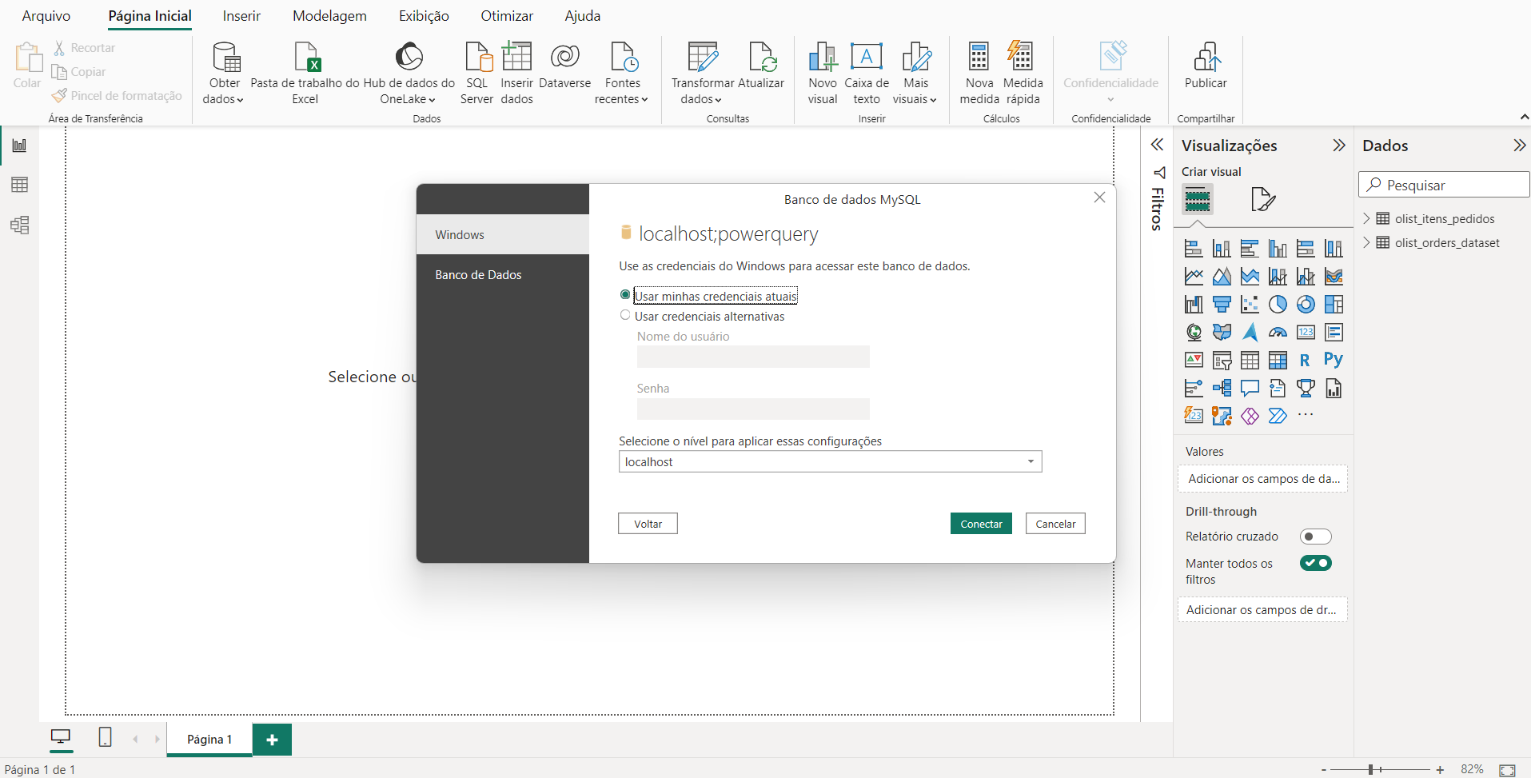Select the funnel chart visual
The width and height of the screenshot is (1531, 778).
click(x=1222, y=304)
